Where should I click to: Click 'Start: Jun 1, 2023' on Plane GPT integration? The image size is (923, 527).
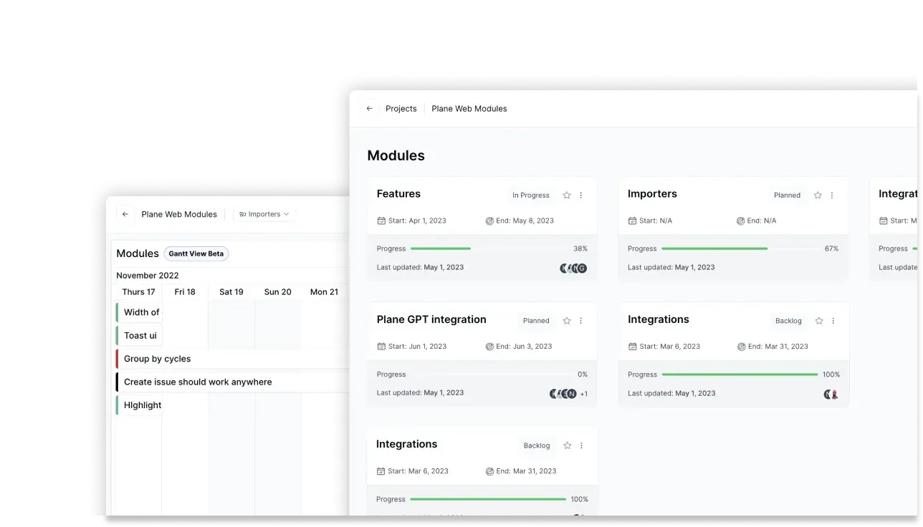(418, 347)
